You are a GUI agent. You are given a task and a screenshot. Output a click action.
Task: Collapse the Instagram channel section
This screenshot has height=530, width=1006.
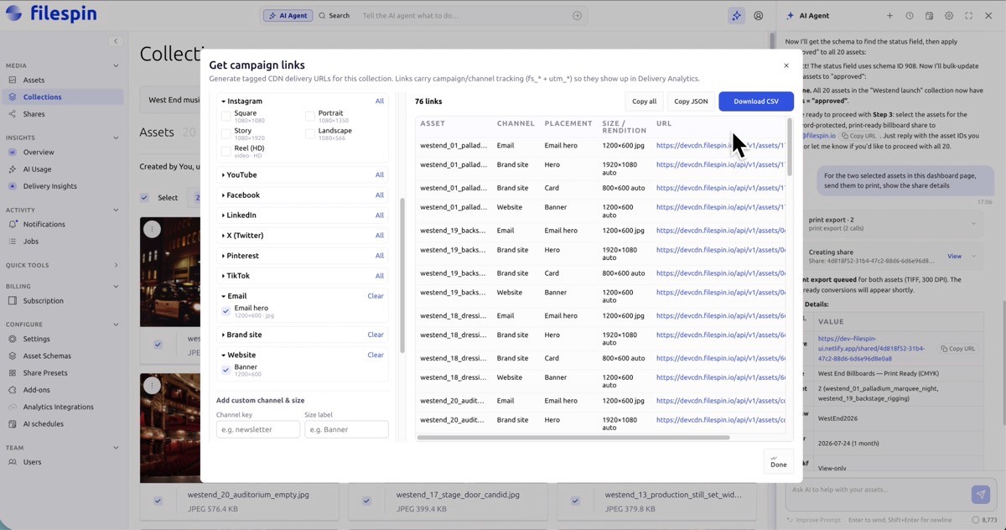click(x=241, y=101)
